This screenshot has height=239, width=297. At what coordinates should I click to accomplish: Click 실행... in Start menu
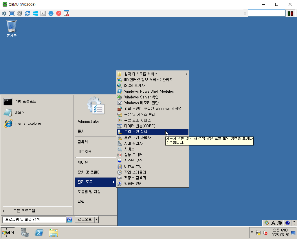click(96, 202)
